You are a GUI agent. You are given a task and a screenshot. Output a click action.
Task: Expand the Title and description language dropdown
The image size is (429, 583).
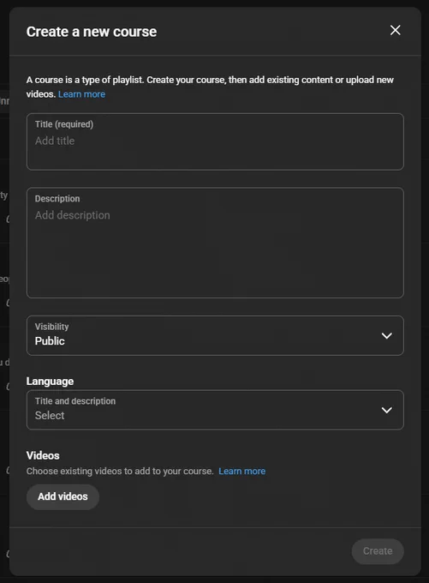215,410
